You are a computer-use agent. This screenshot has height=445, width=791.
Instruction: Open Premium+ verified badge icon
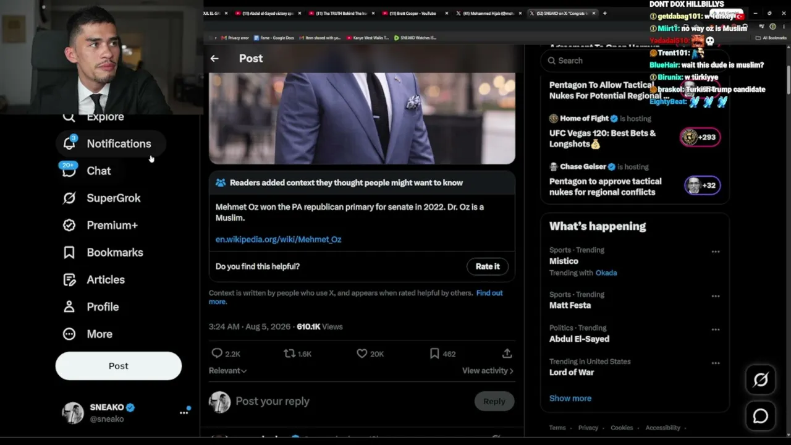(x=69, y=225)
